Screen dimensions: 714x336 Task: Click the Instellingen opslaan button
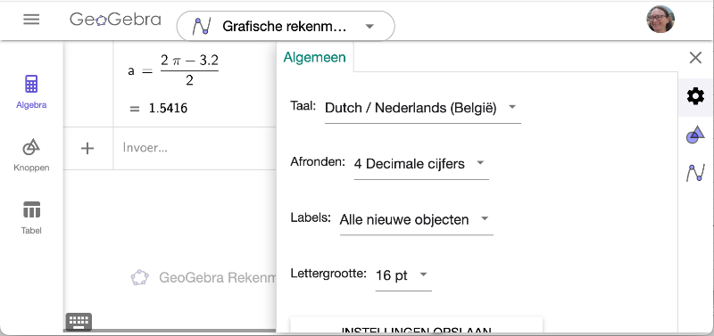(x=416, y=327)
